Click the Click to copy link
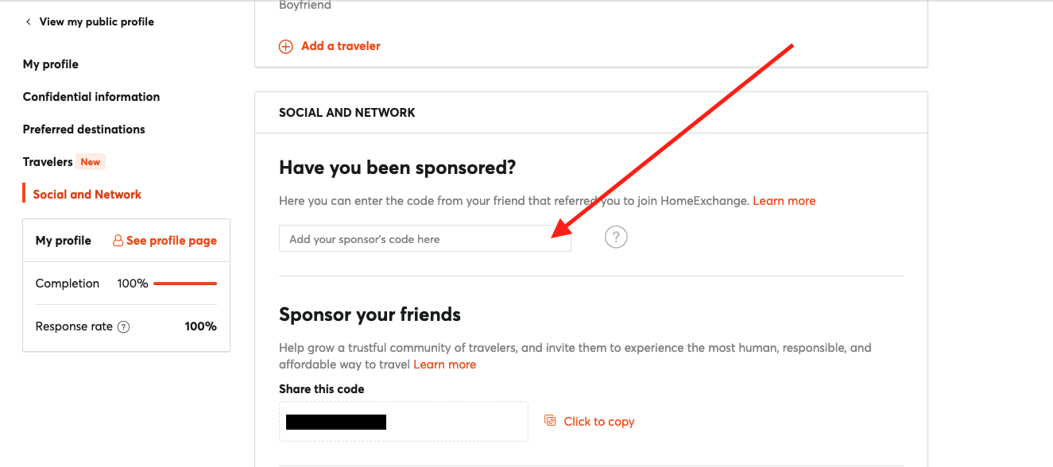 599,422
